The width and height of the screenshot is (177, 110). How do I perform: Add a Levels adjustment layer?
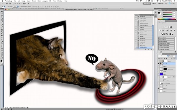(x=166, y=27)
